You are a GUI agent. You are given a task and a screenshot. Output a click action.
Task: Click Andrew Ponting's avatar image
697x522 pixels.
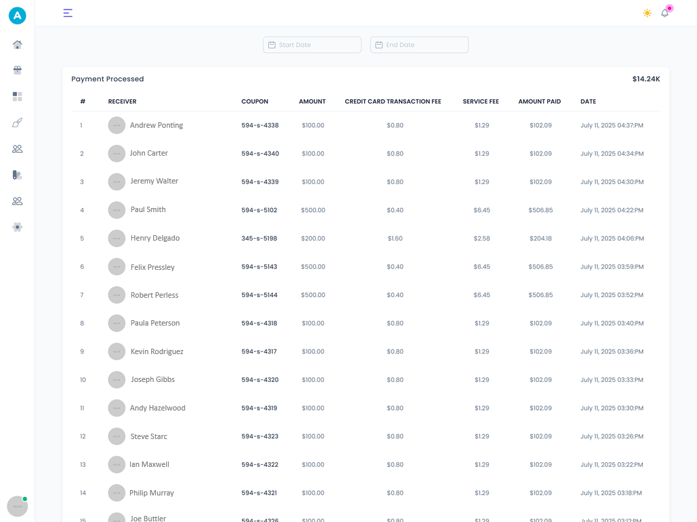[116, 125]
